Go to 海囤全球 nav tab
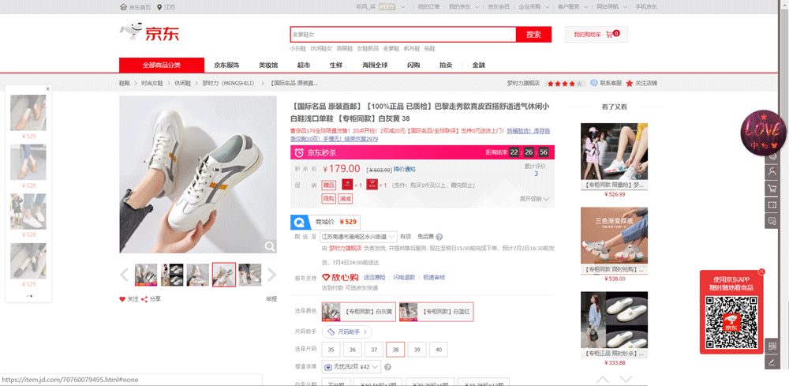Image resolution: width=789 pixels, height=386 pixels. pos(375,66)
